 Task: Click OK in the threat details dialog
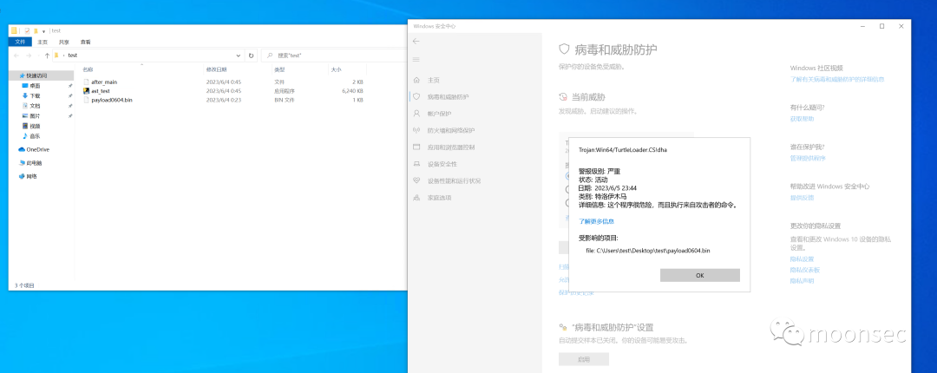tap(700, 275)
